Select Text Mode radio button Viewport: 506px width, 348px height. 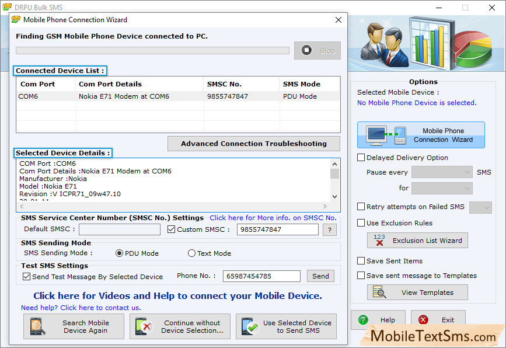click(x=191, y=253)
